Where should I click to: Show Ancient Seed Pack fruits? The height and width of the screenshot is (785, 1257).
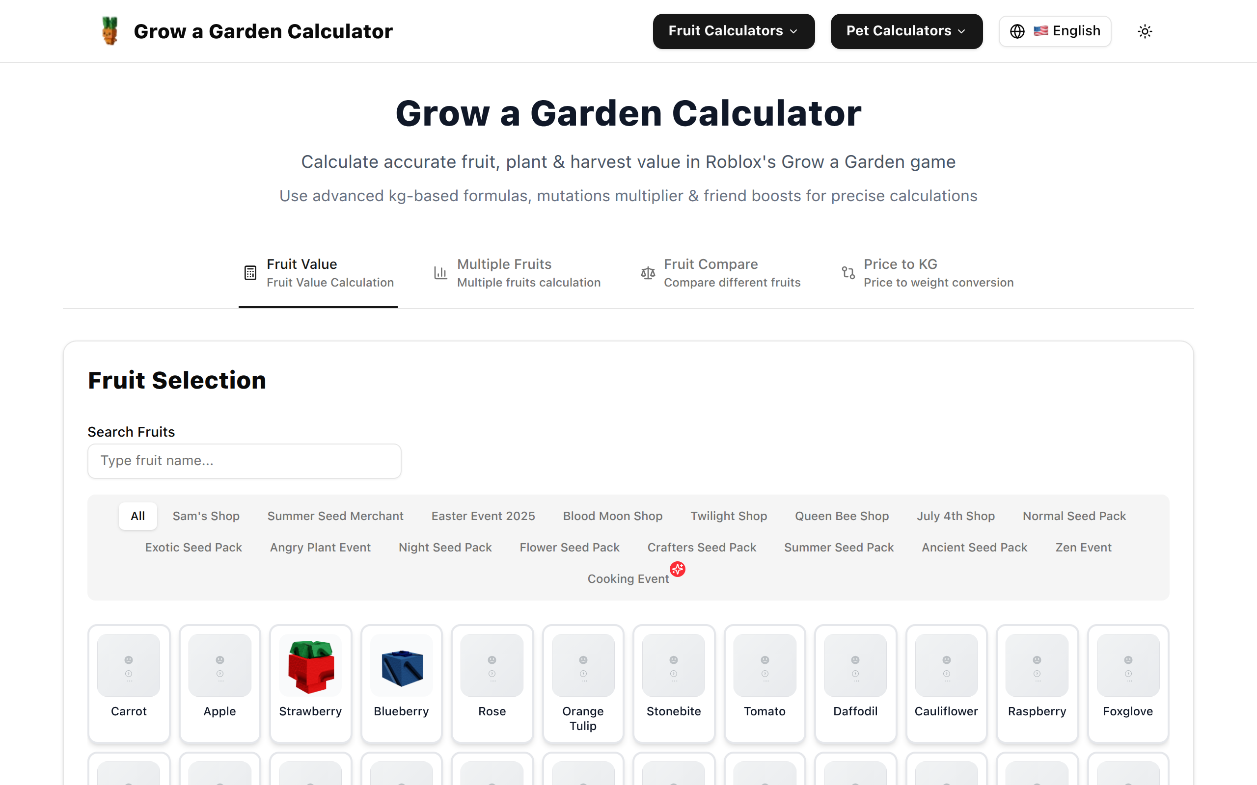tap(974, 547)
